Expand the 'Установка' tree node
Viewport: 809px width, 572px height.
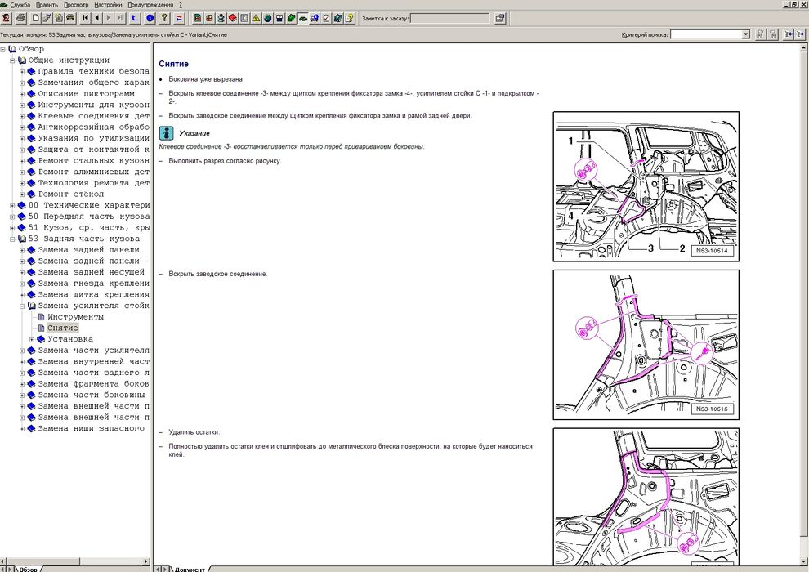tap(32, 339)
